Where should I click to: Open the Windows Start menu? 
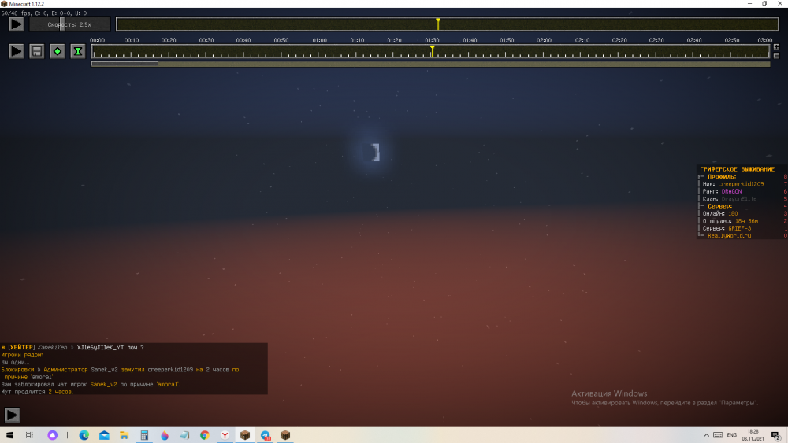(x=9, y=435)
